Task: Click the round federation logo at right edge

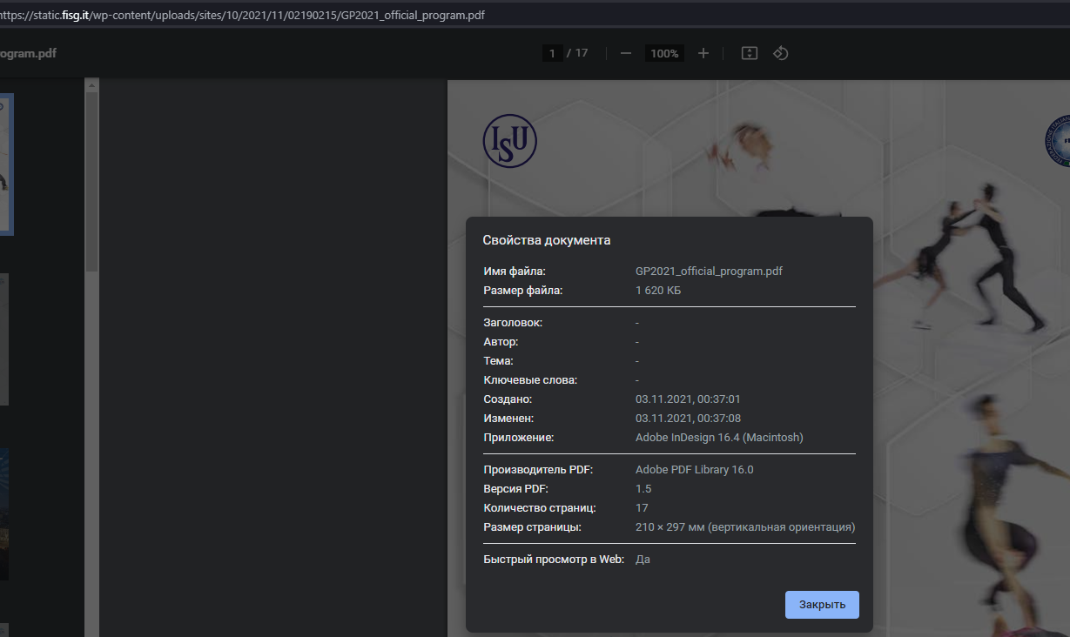Action: (x=1059, y=139)
